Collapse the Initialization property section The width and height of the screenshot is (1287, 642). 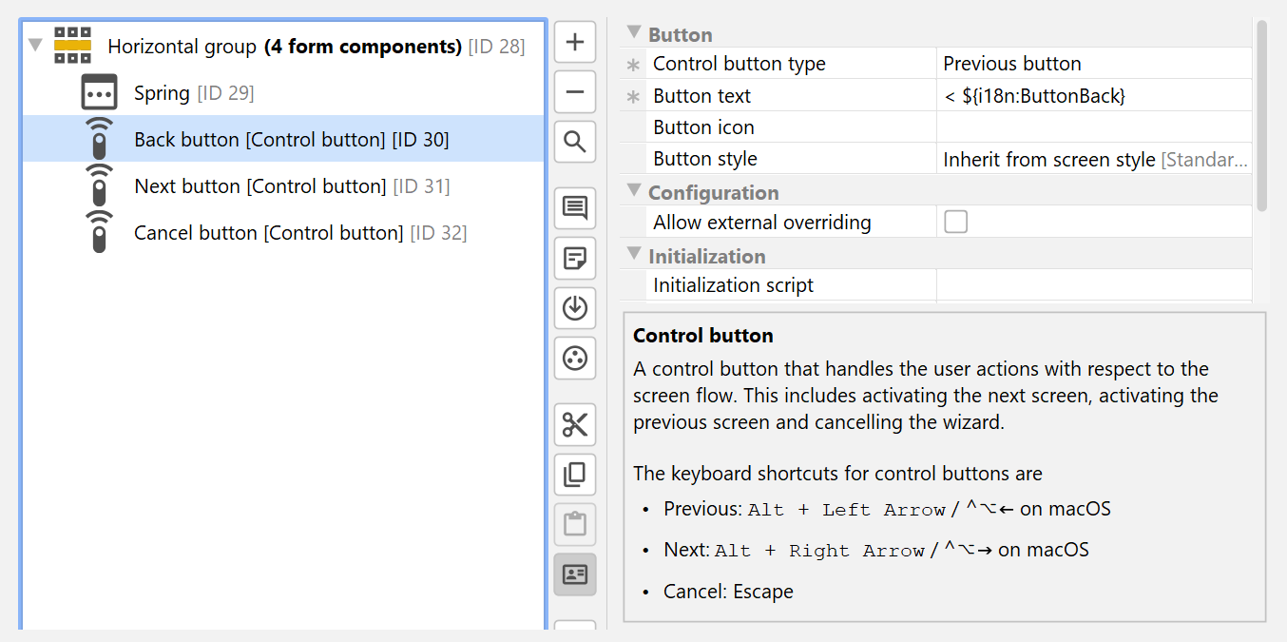coord(634,255)
